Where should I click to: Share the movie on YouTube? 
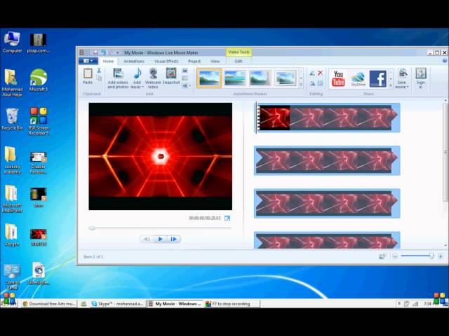[338, 78]
